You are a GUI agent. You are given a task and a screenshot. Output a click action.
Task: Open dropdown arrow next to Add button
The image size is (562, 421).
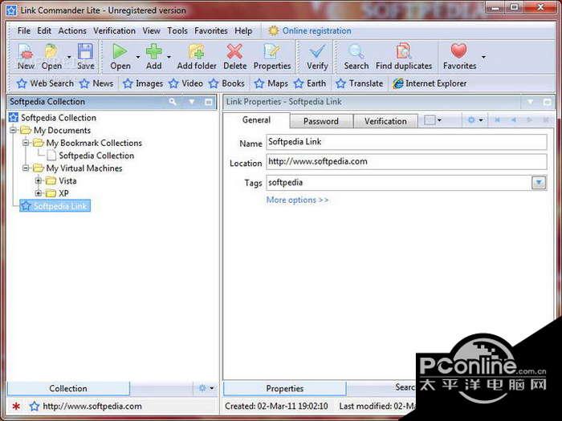point(169,57)
